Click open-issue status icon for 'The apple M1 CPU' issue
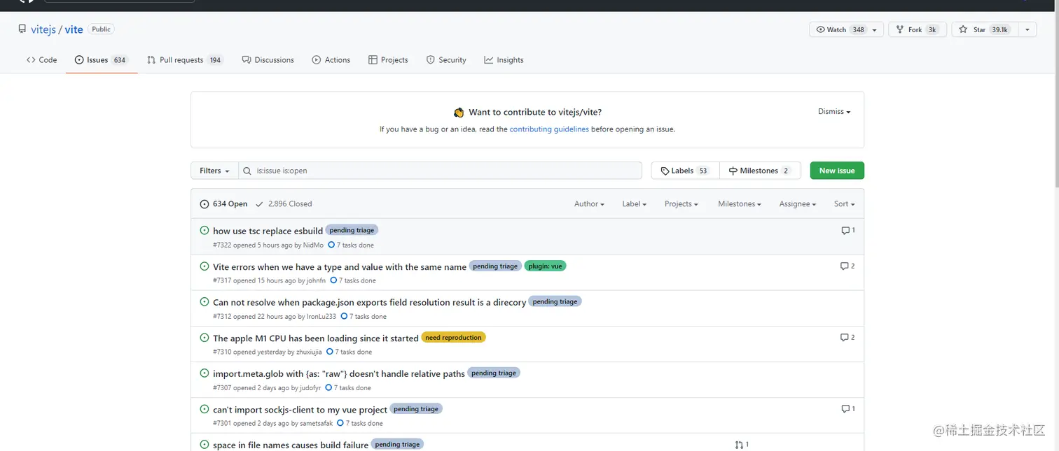 (x=205, y=337)
